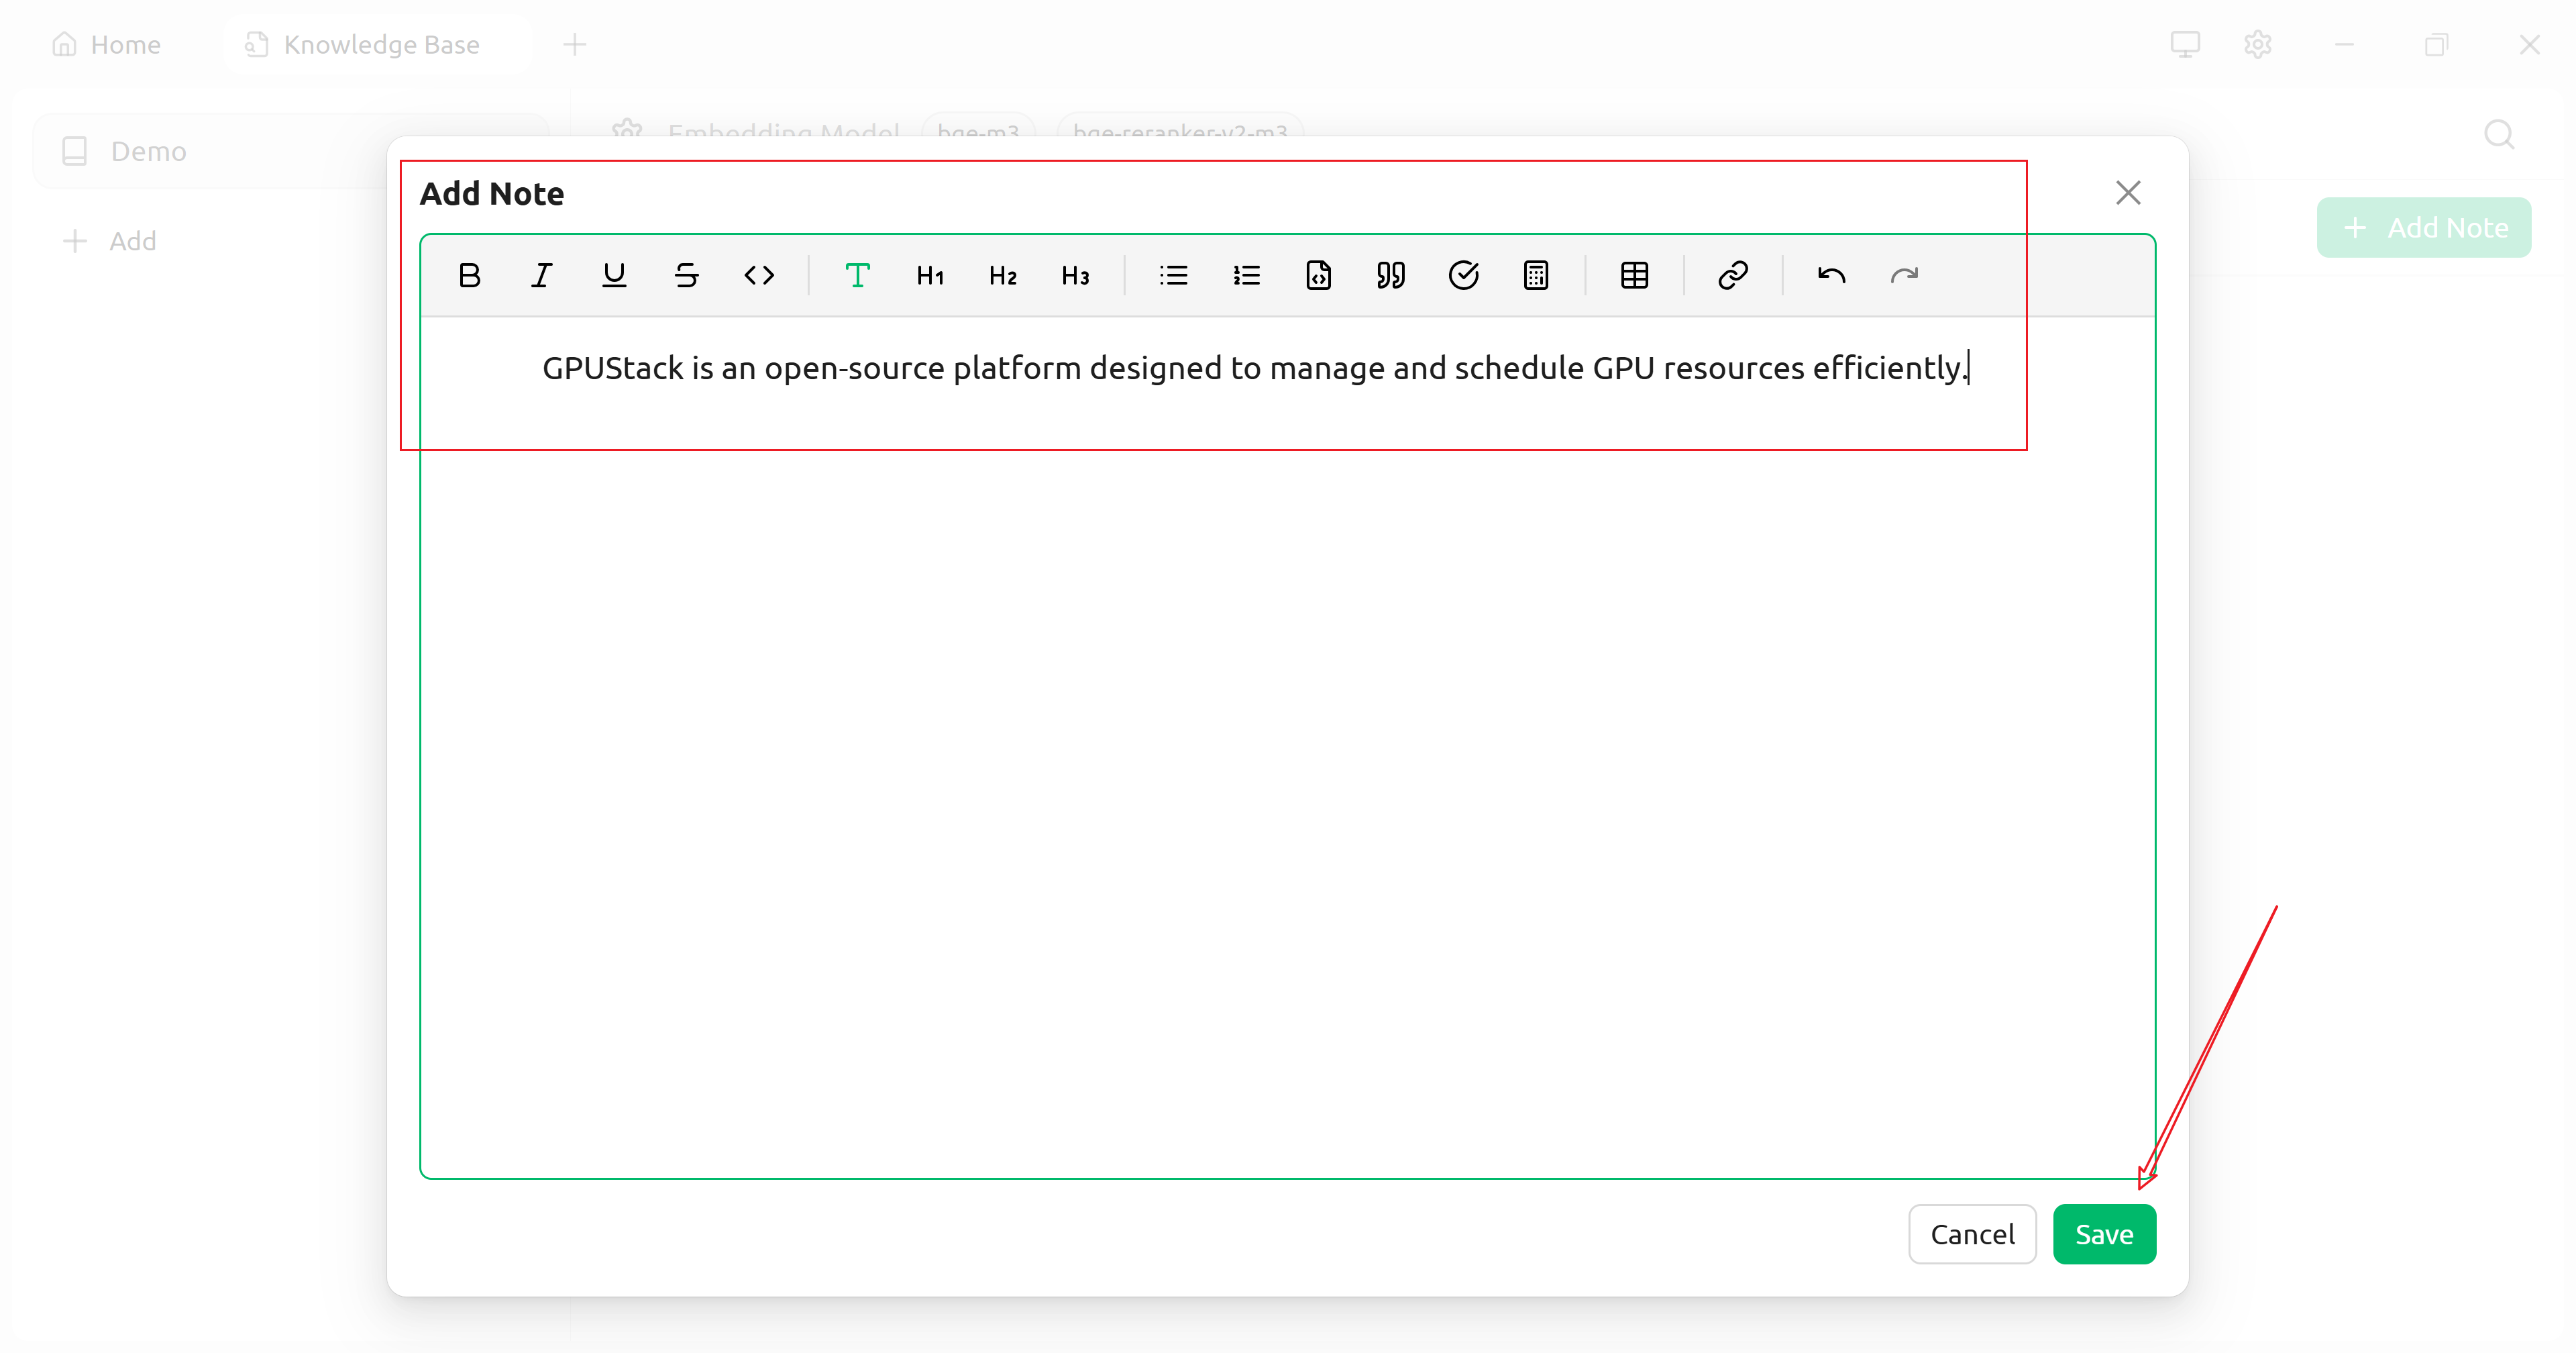Toggle underline formatting
Screen dimensions: 2576x1353
tap(614, 275)
